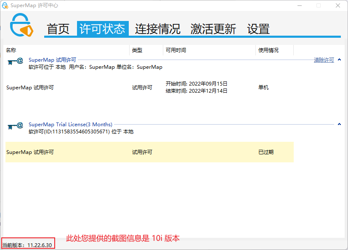Open the 激活更新 tab
The width and height of the screenshot is (348, 250).
(213, 29)
